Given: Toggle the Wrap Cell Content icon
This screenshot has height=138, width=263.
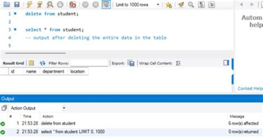Looking at the screenshot, I should point(178,63).
